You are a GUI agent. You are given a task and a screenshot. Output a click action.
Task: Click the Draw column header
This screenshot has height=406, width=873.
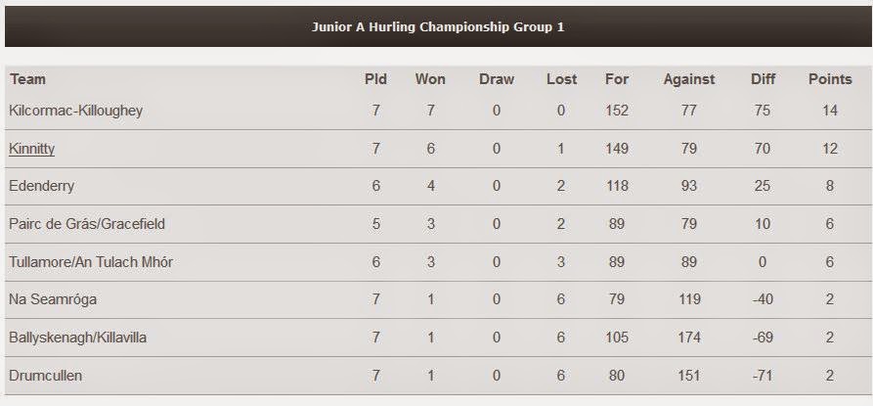pos(497,79)
